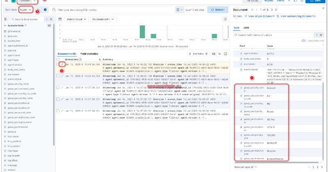
Task: Close the Document flyout panel
Action: 323,8
